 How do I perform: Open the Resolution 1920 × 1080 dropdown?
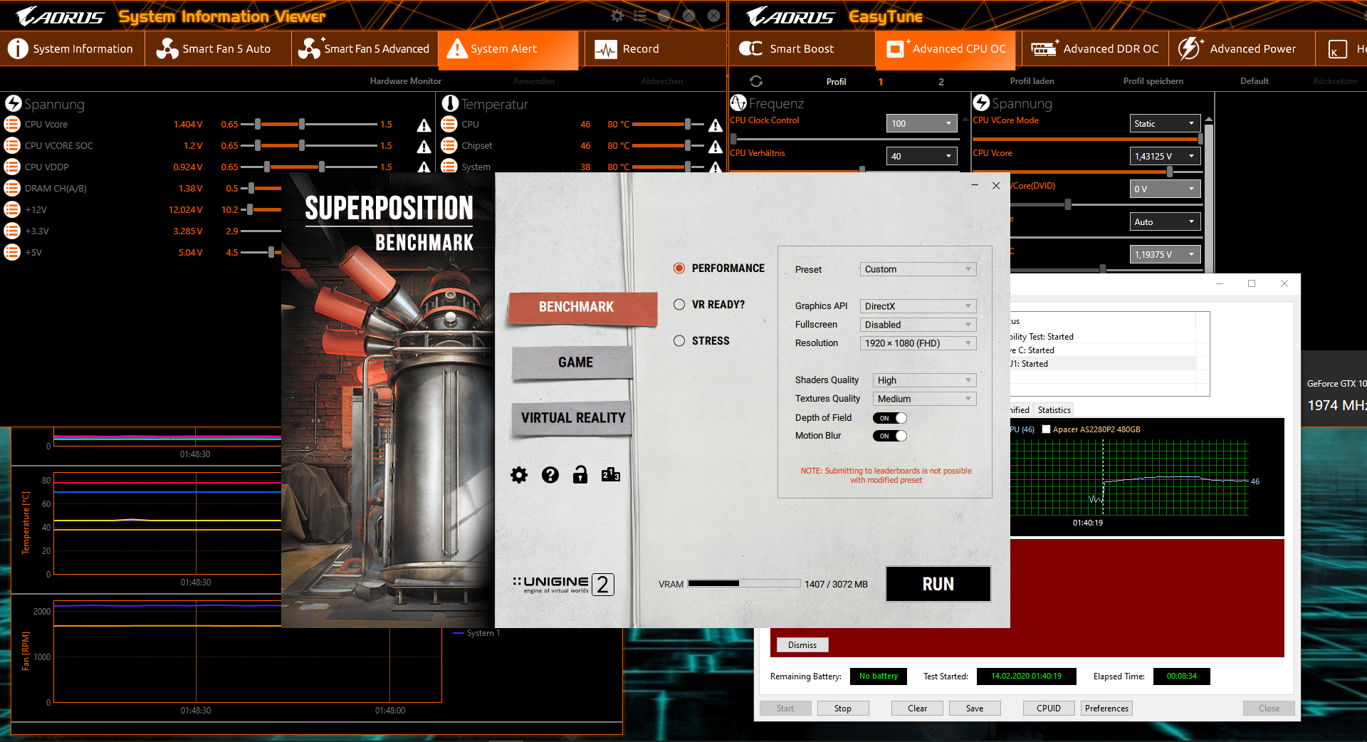[918, 343]
